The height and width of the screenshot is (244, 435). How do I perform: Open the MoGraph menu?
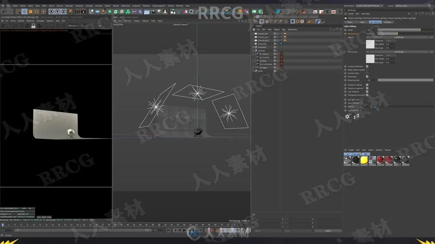click(69, 6)
